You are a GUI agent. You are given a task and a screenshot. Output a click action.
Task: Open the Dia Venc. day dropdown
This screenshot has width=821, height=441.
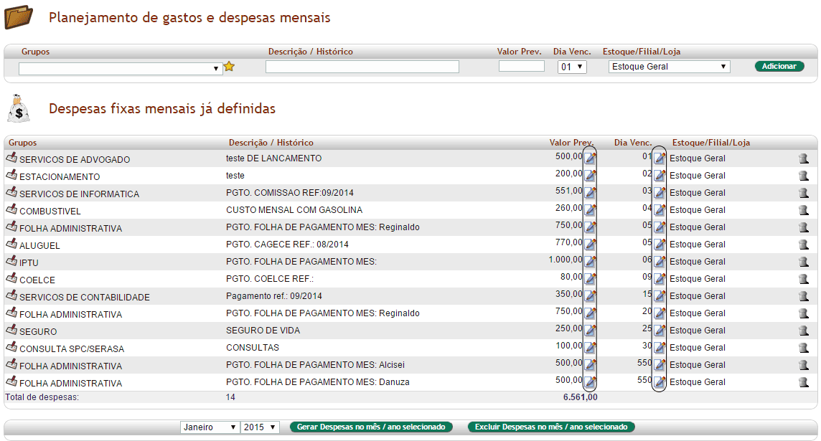(572, 67)
